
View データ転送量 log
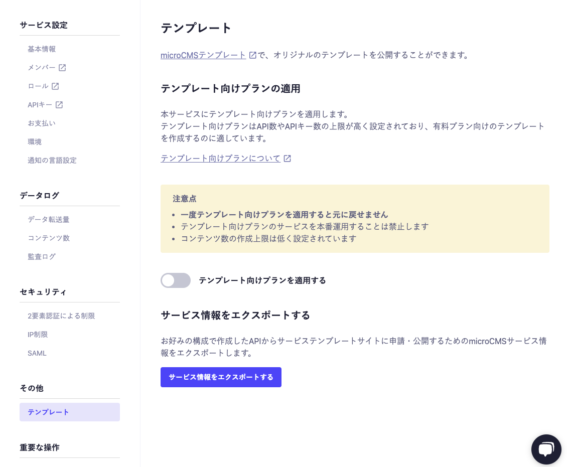[x=49, y=219]
